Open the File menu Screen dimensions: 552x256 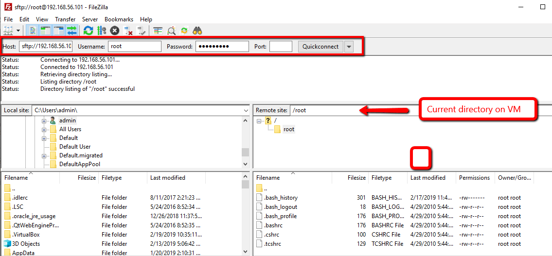[x=8, y=19]
